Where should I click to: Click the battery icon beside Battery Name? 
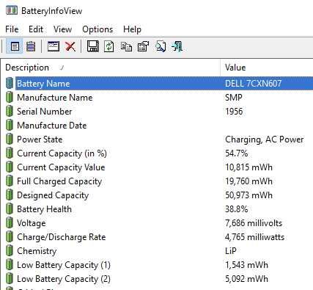click(x=10, y=84)
